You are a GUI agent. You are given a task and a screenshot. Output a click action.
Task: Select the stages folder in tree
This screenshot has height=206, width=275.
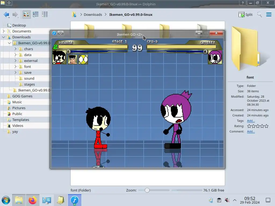(x=30, y=84)
